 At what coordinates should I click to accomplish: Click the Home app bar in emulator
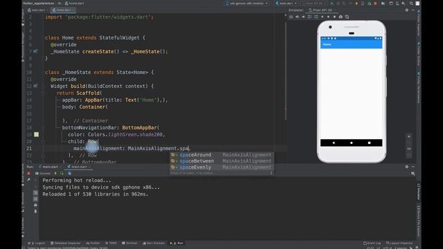[351, 44]
